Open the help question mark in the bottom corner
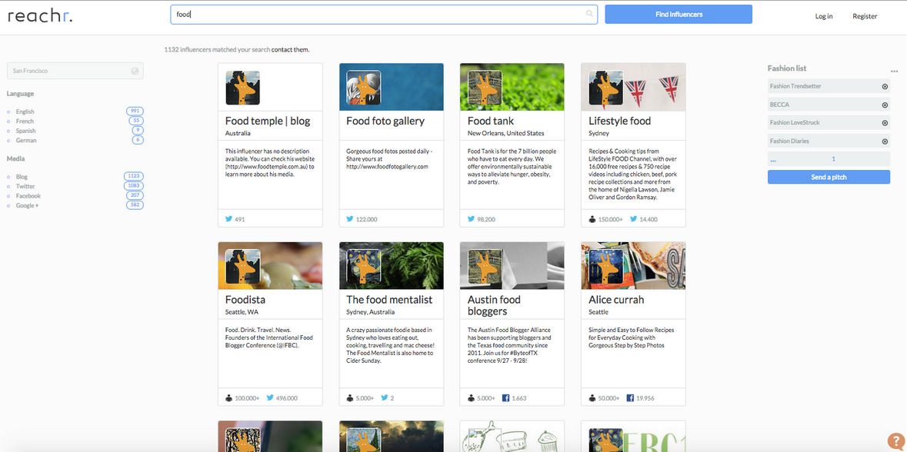 pos(897,442)
